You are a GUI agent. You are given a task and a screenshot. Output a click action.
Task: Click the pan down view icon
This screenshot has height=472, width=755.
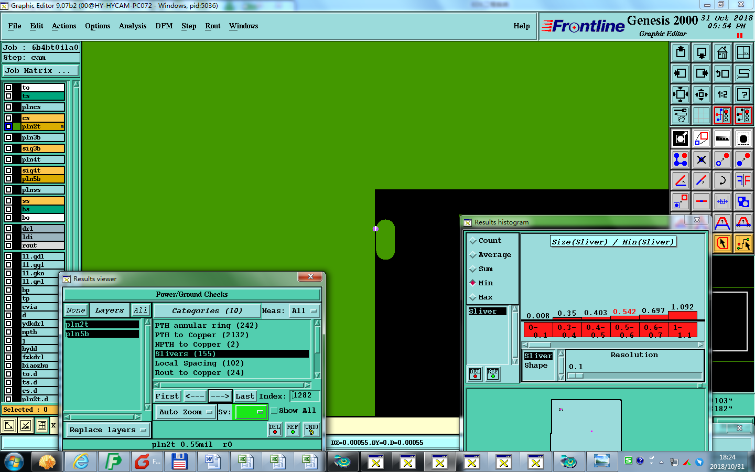702,52
